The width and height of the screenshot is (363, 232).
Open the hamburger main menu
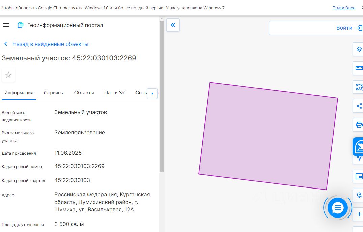[x=6, y=25]
